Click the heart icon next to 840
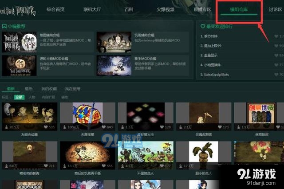This screenshot has height=189, width=284. (103, 127)
